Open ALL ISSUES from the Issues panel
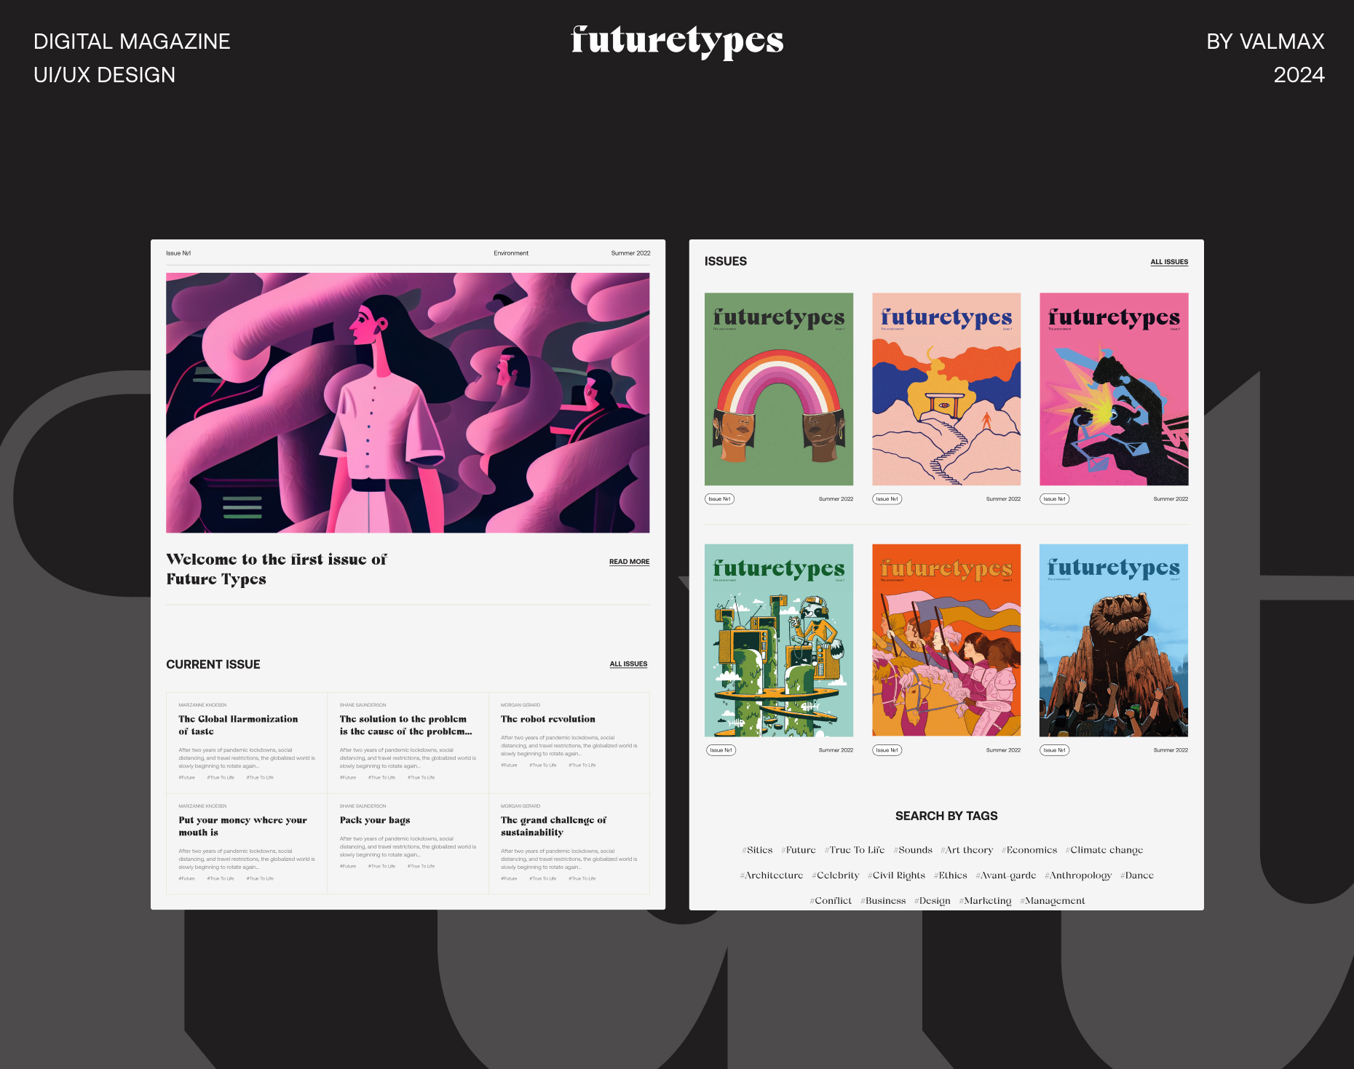This screenshot has height=1069, width=1354. click(1168, 261)
